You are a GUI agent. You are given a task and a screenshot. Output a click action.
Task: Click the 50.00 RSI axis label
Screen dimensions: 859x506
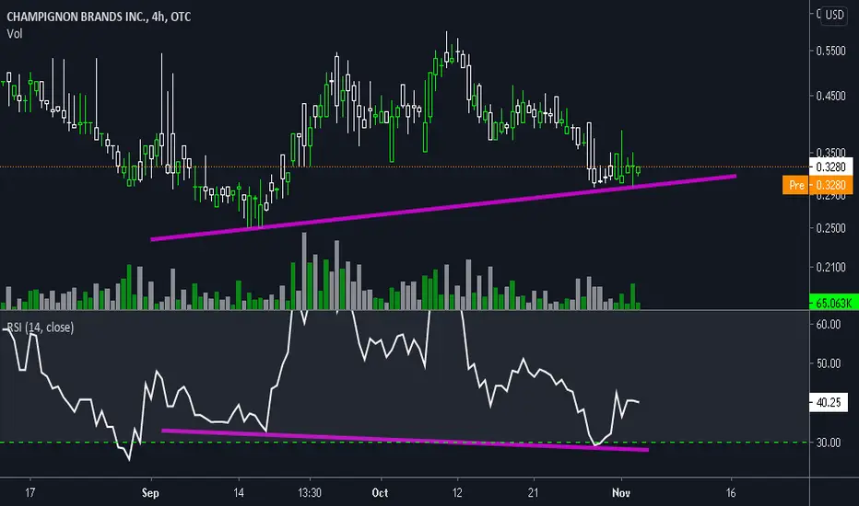click(828, 363)
